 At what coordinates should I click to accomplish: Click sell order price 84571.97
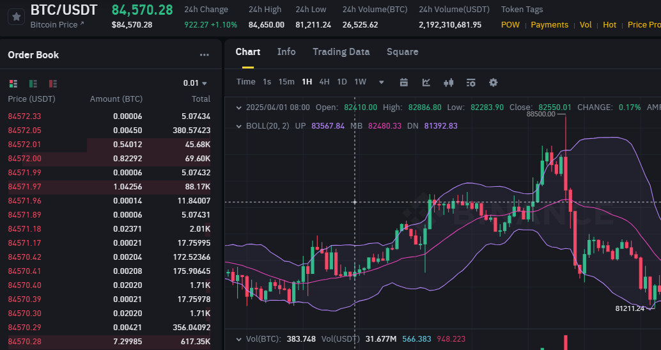24,187
